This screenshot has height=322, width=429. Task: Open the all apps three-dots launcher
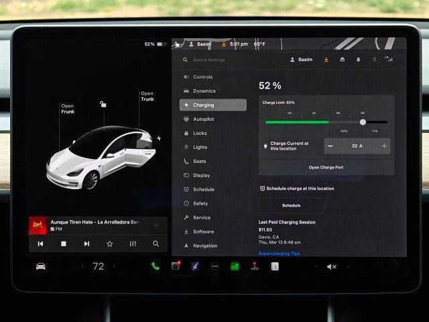tap(215, 266)
